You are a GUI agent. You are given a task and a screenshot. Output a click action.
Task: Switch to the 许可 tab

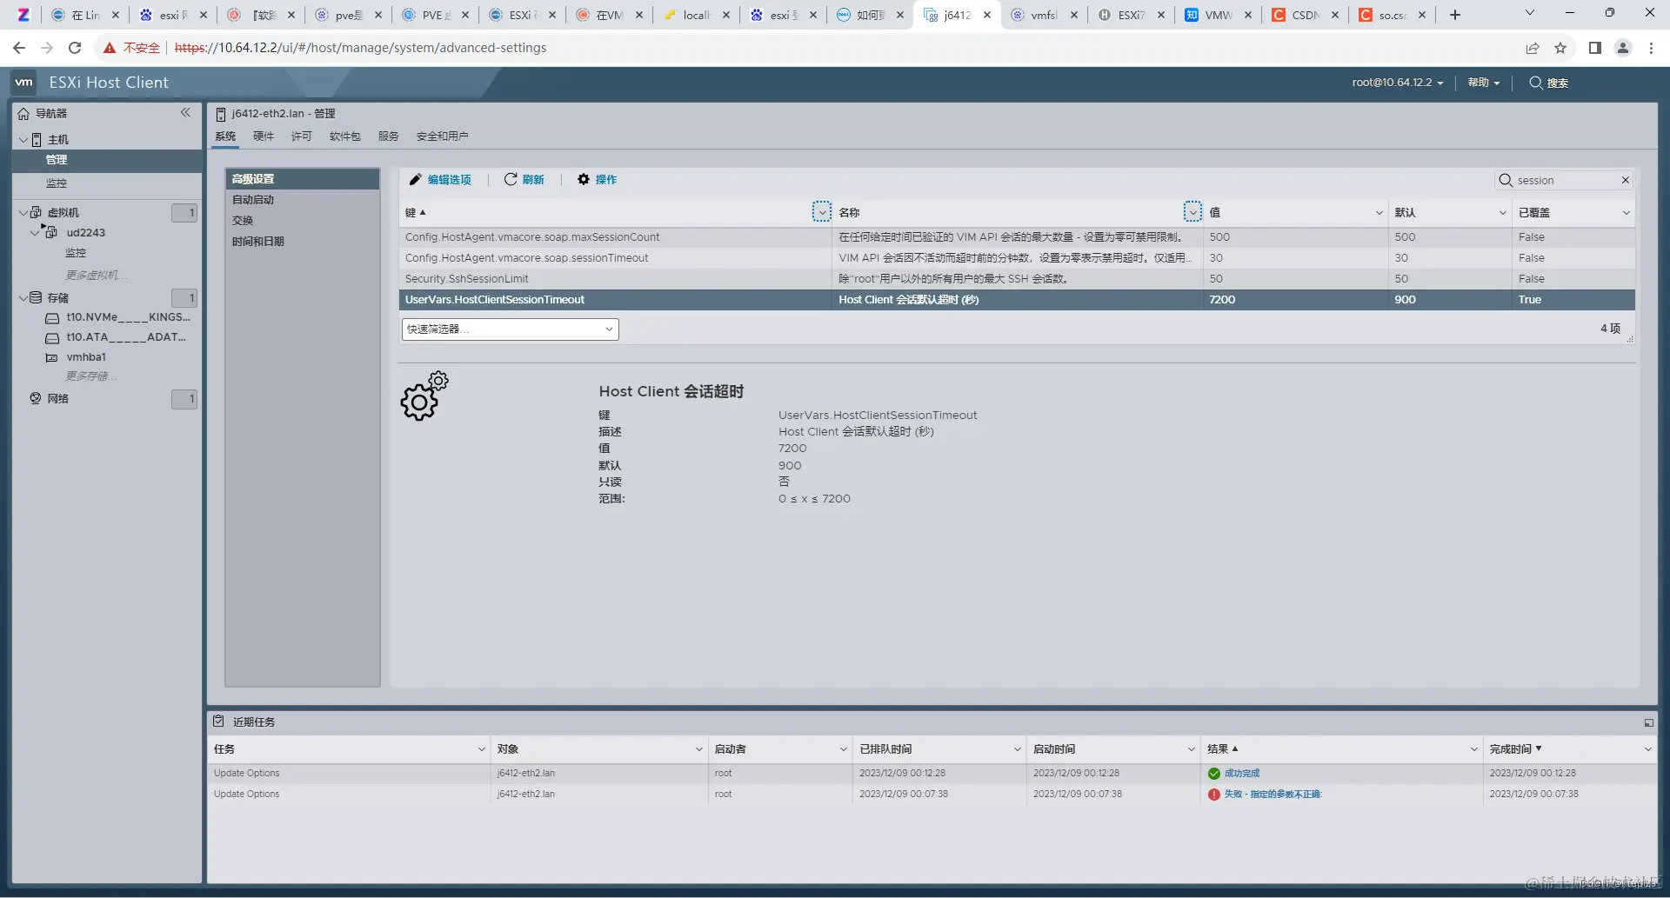tap(302, 136)
